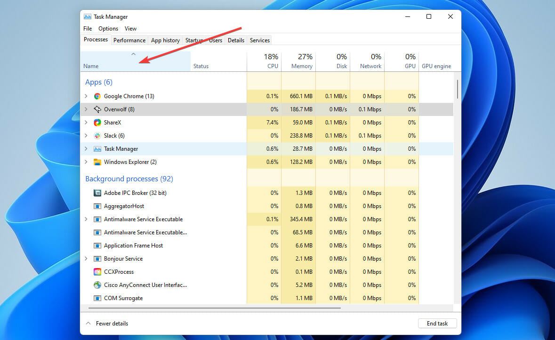Sort processes by CPU column
This screenshot has width=555, height=340.
point(264,62)
